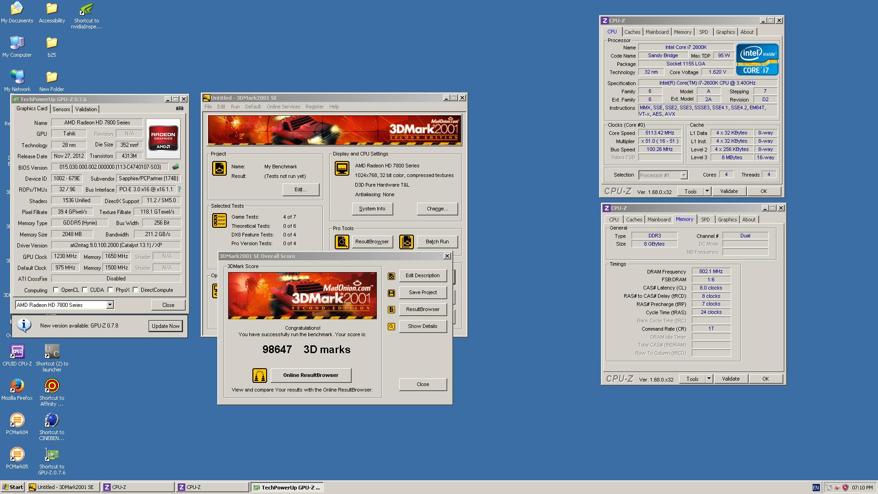Image resolution: width=878 pixels, height=494 pixels.
Task: Click the Windows Start button
Action: (x=13, y=488)
